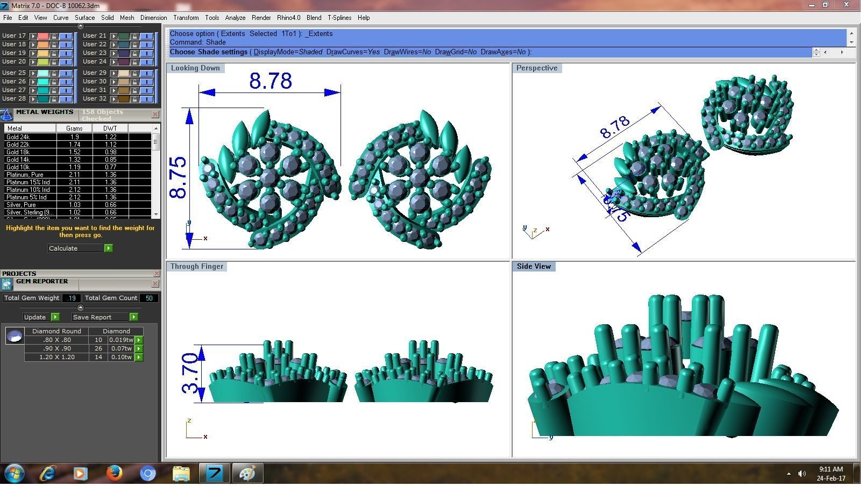This screenshot has width=865, height=486.
Task: Click the Update button in Gem Reporter
Action: (37, 318)
